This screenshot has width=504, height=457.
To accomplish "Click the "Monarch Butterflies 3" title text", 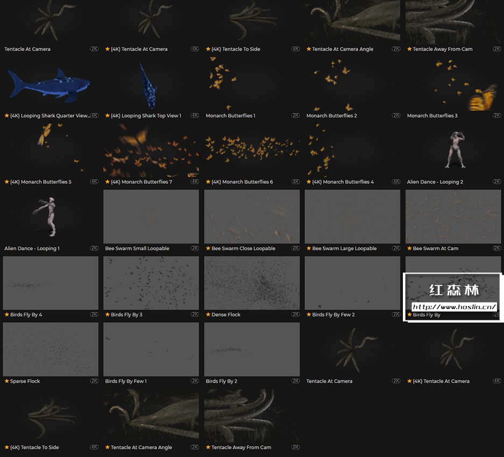I will pyautogui.click(x=432, y=116).
